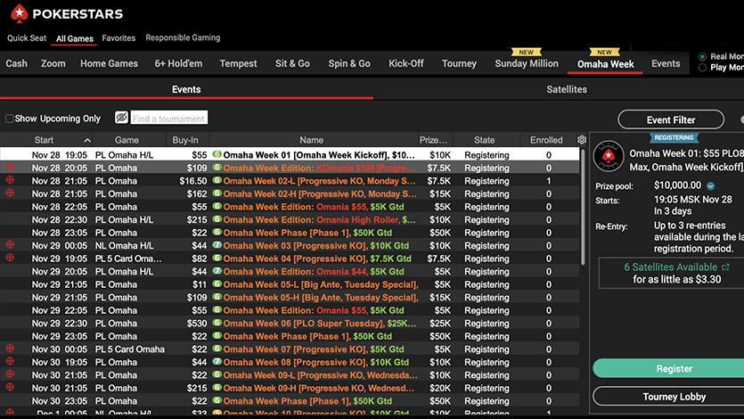
Task: Select the Omaha Week 01 Kickoff row
Action: click(290, 155)
